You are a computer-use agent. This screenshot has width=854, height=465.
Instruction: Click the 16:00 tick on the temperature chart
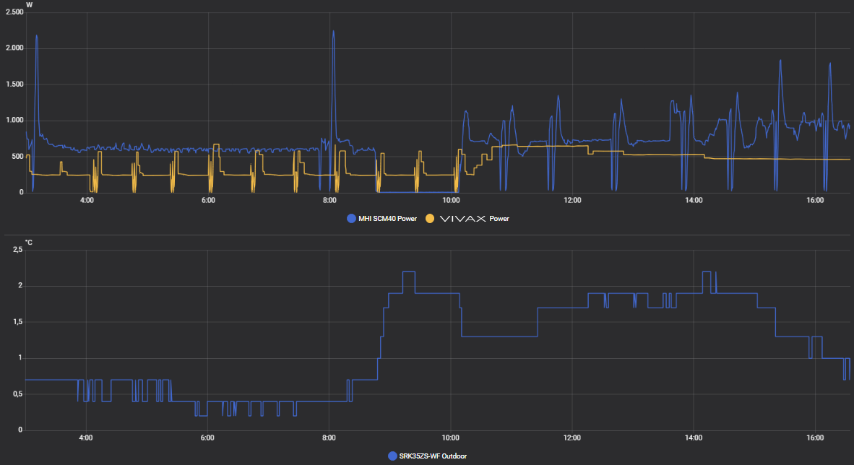pyautogui.click(x=814, y=438)
